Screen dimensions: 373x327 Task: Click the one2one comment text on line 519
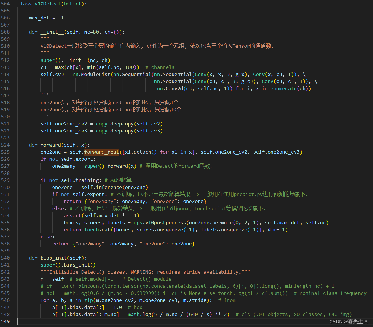click(x=111, y=110)
